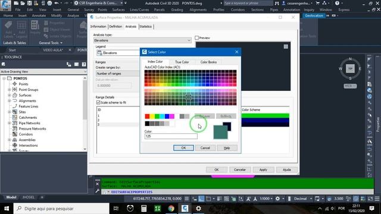Select the black grayscale swatch
This screenshot has width=381, height=214.
tap(147, 124)
